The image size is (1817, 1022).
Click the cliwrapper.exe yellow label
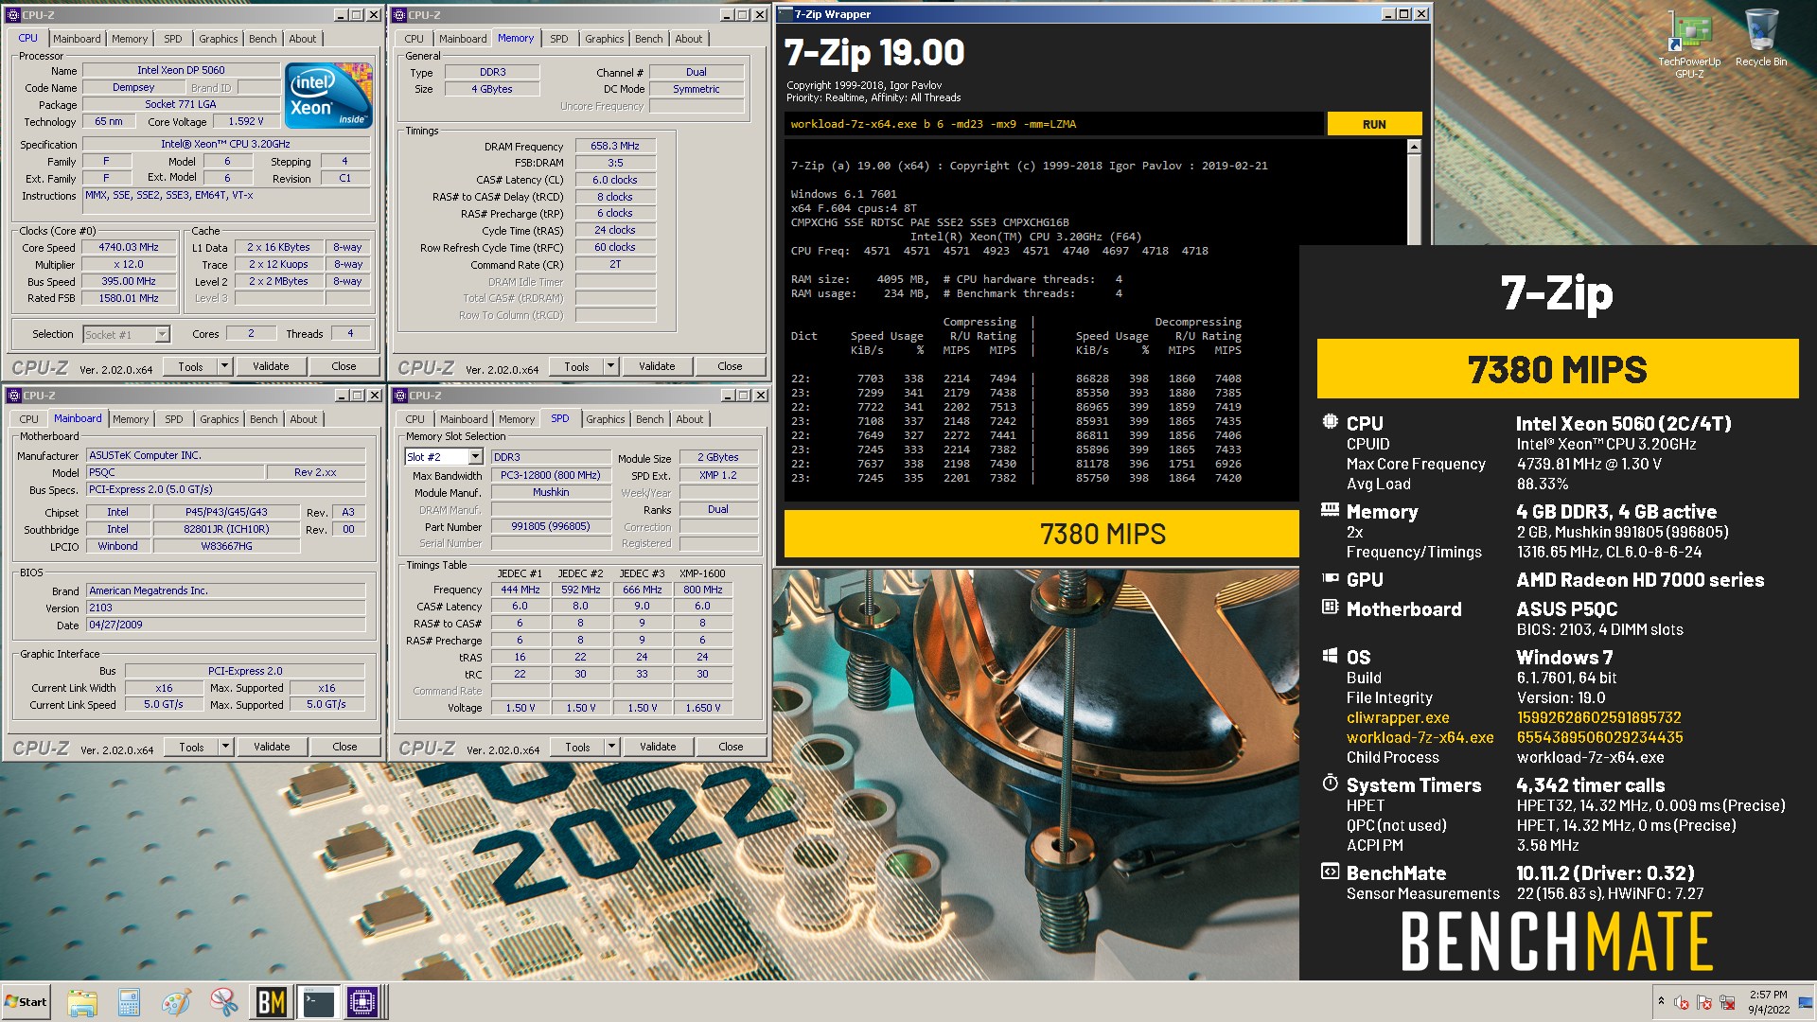pos(1398,717)
